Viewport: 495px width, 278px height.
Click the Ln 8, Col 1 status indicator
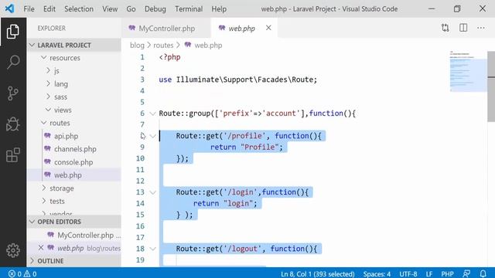(318, 273)
